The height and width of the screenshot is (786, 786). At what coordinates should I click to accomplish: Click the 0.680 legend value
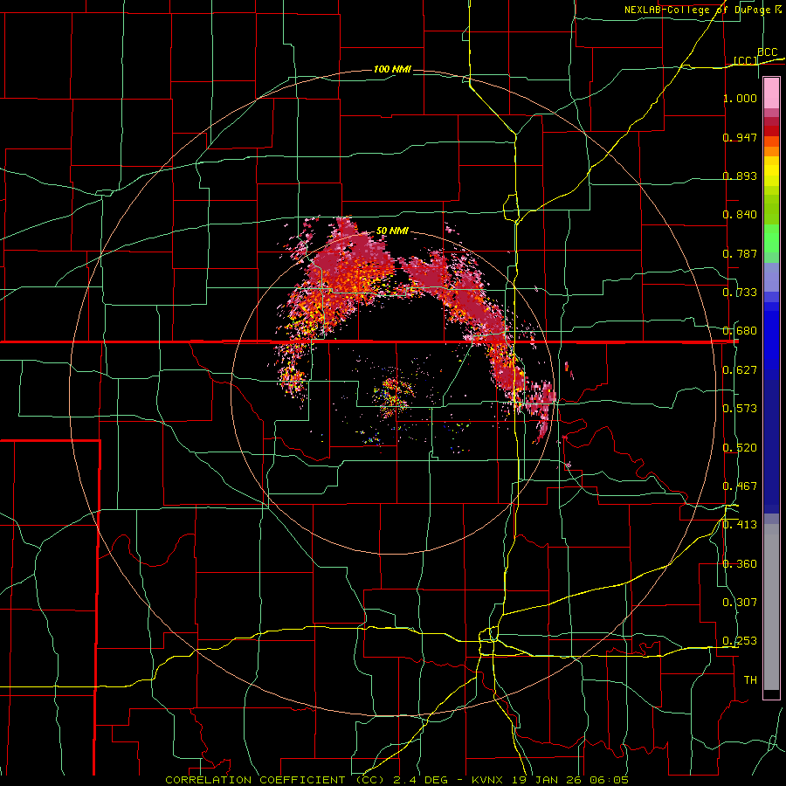pos(740,331)
